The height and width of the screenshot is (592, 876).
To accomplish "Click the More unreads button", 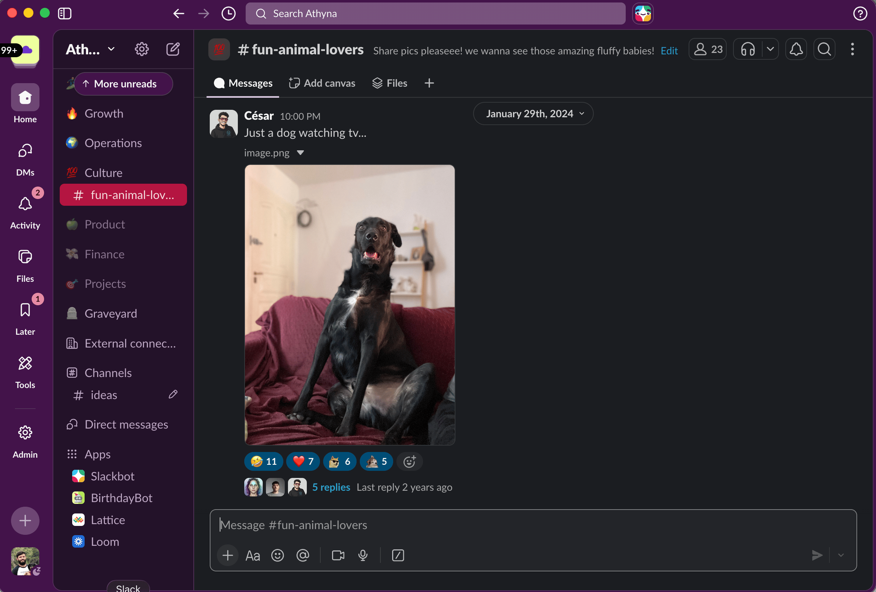I will [123, 84].
